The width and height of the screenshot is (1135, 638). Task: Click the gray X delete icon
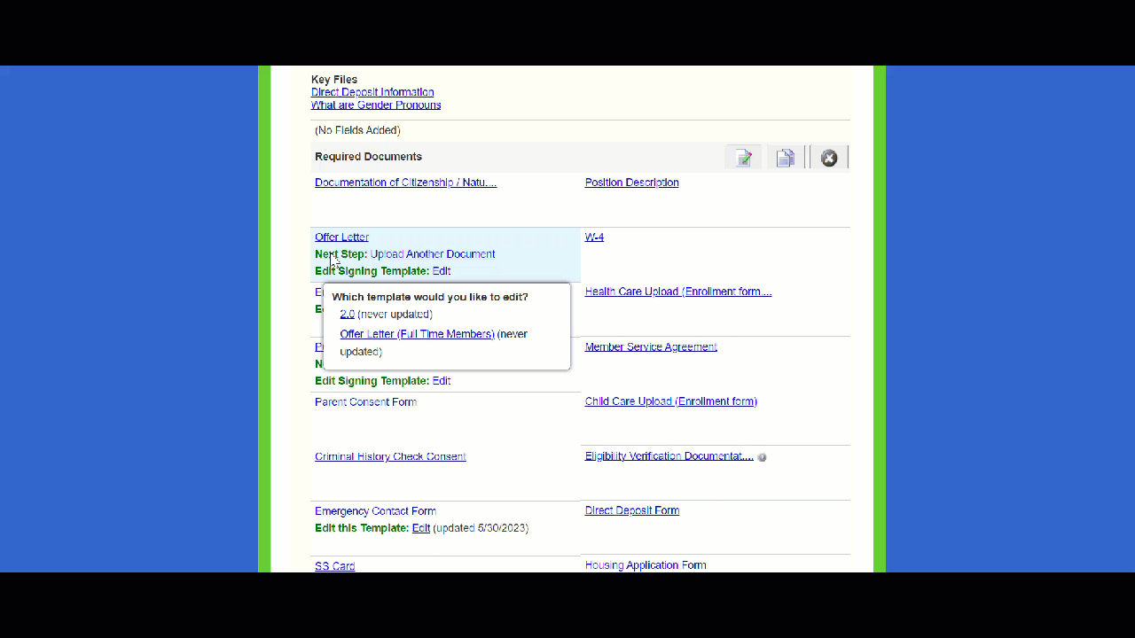tap(828, 158)
